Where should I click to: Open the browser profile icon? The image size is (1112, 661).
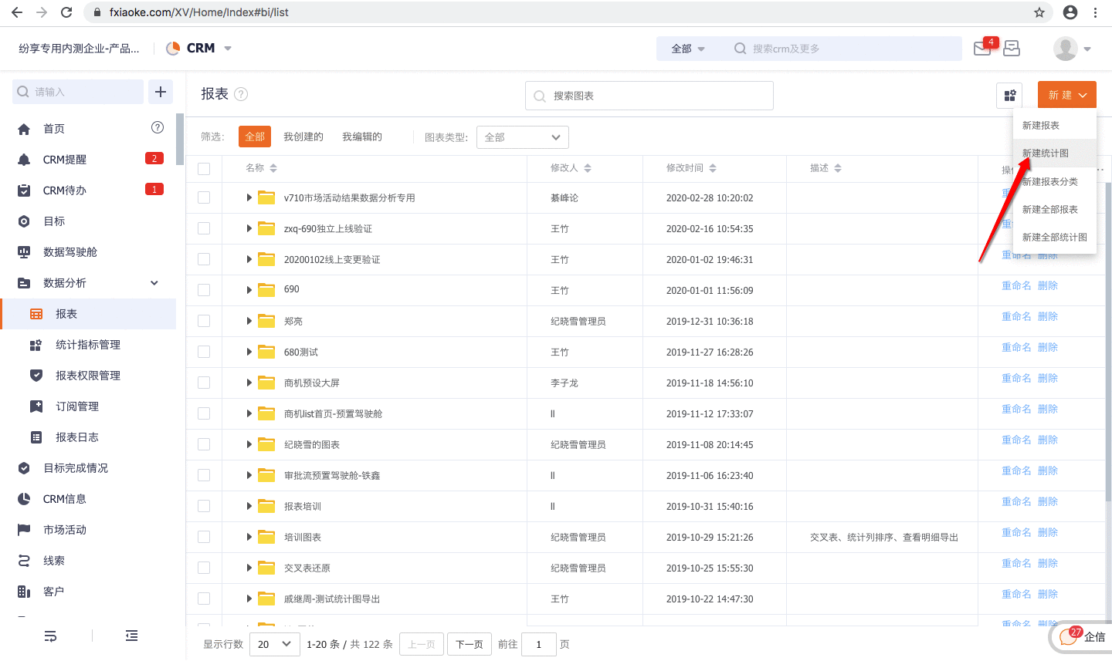point(1070,12)
